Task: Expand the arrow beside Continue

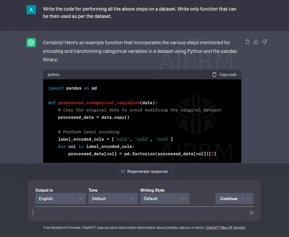Action: tap(248, 199)
